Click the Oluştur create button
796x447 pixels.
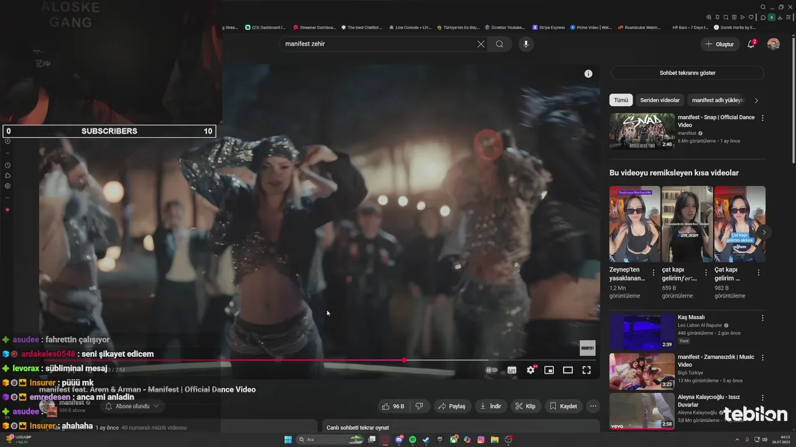(x=720, y=44)
